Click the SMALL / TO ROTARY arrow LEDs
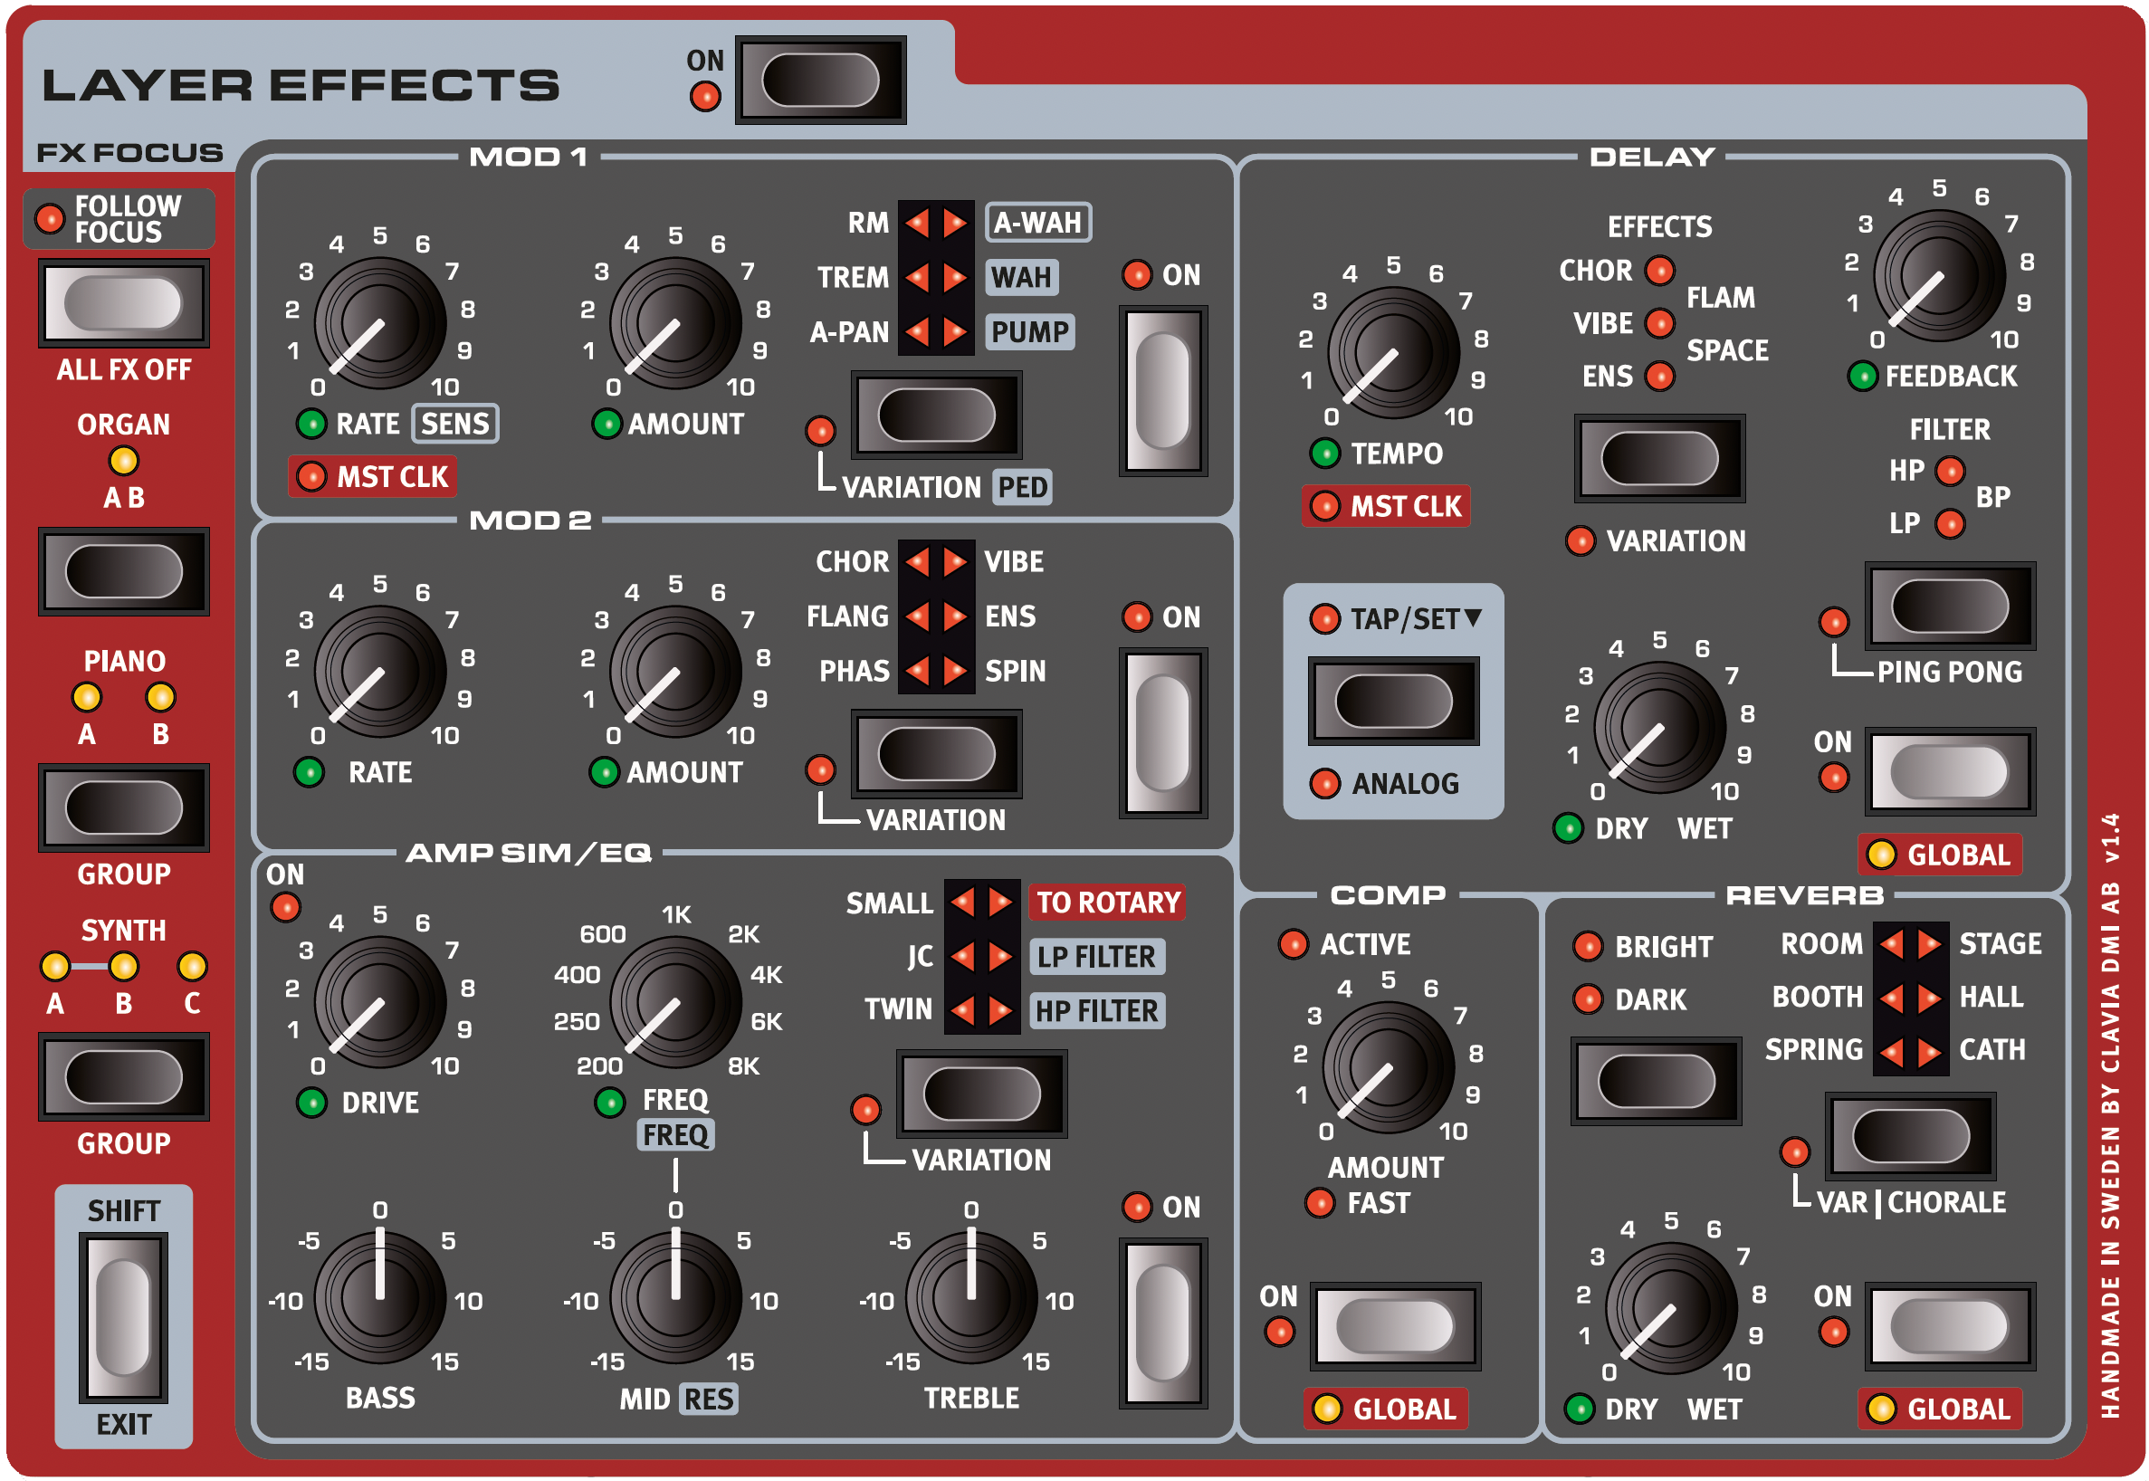This screenshot has height=1481, width=2149. pyautogui.click(x=980, y=901)
